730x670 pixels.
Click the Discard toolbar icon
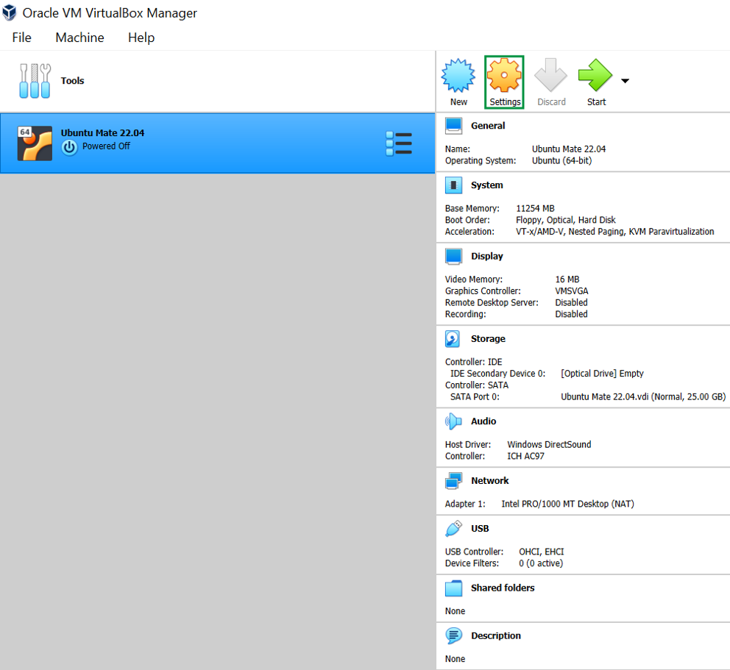(x=550, y=76)
